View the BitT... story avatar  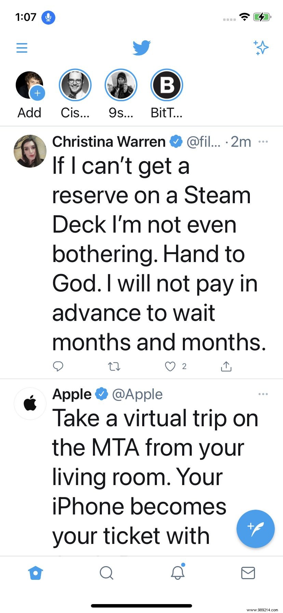coord(166,85)
